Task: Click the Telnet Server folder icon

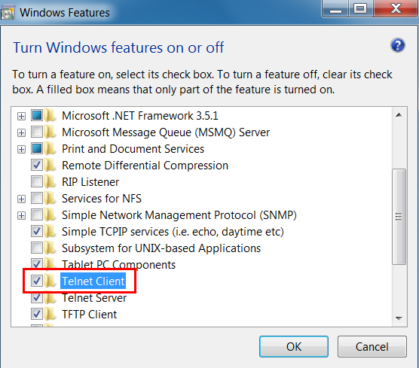Action: [50, 297]
